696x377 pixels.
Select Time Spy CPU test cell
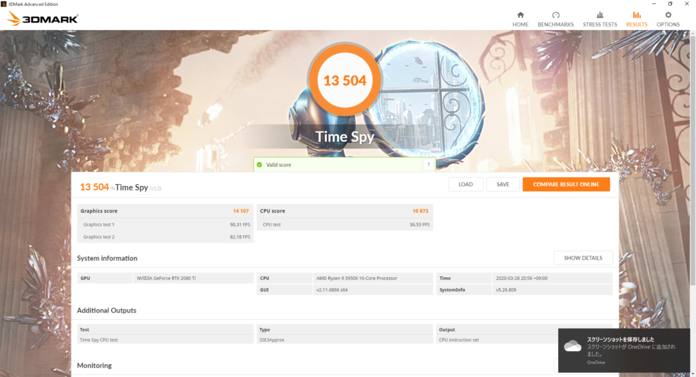click(165, 340)
